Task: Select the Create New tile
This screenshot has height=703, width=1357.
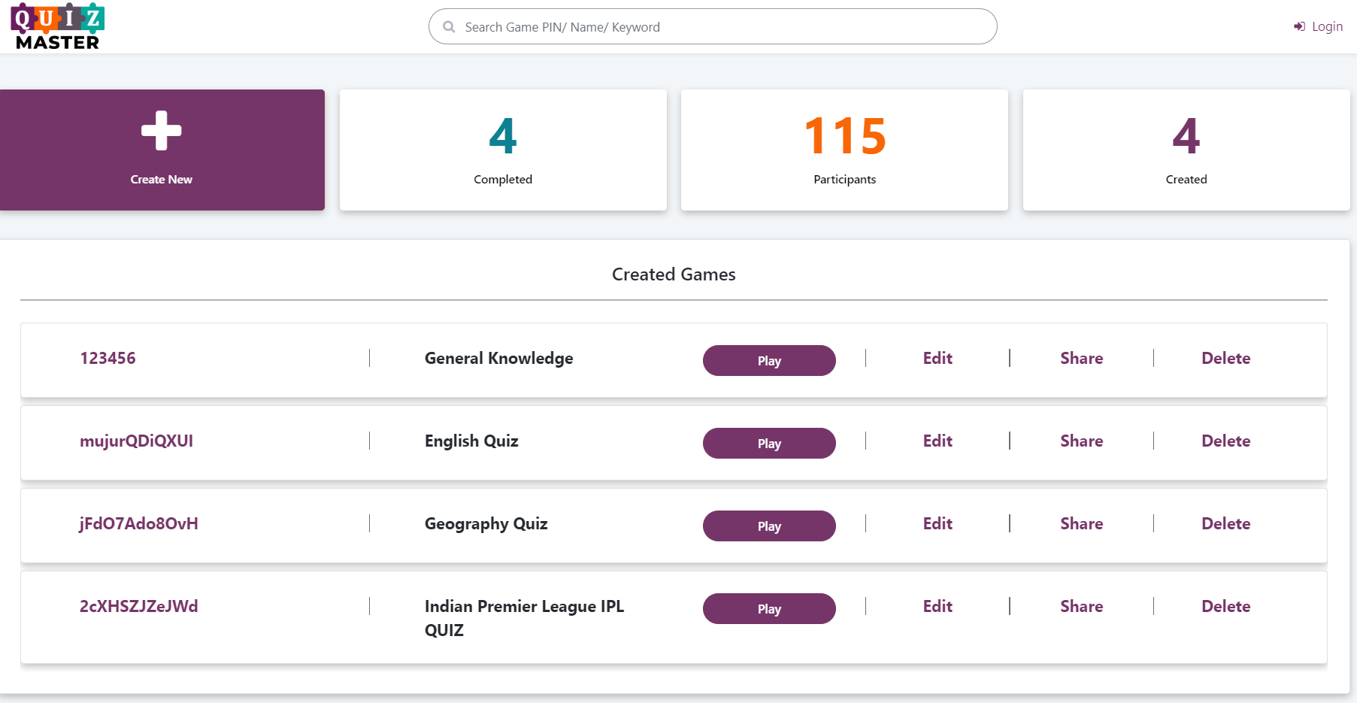Action: [x=161, y=150]
